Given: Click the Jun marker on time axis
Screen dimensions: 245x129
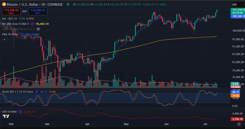Looking at the screenshot, I should coord(167,124).
